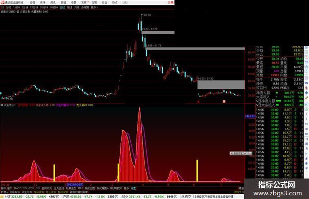The image size is (309, 199).
Task: Select the 月线 monthly period tab
Action: click(x=77, y=7)
